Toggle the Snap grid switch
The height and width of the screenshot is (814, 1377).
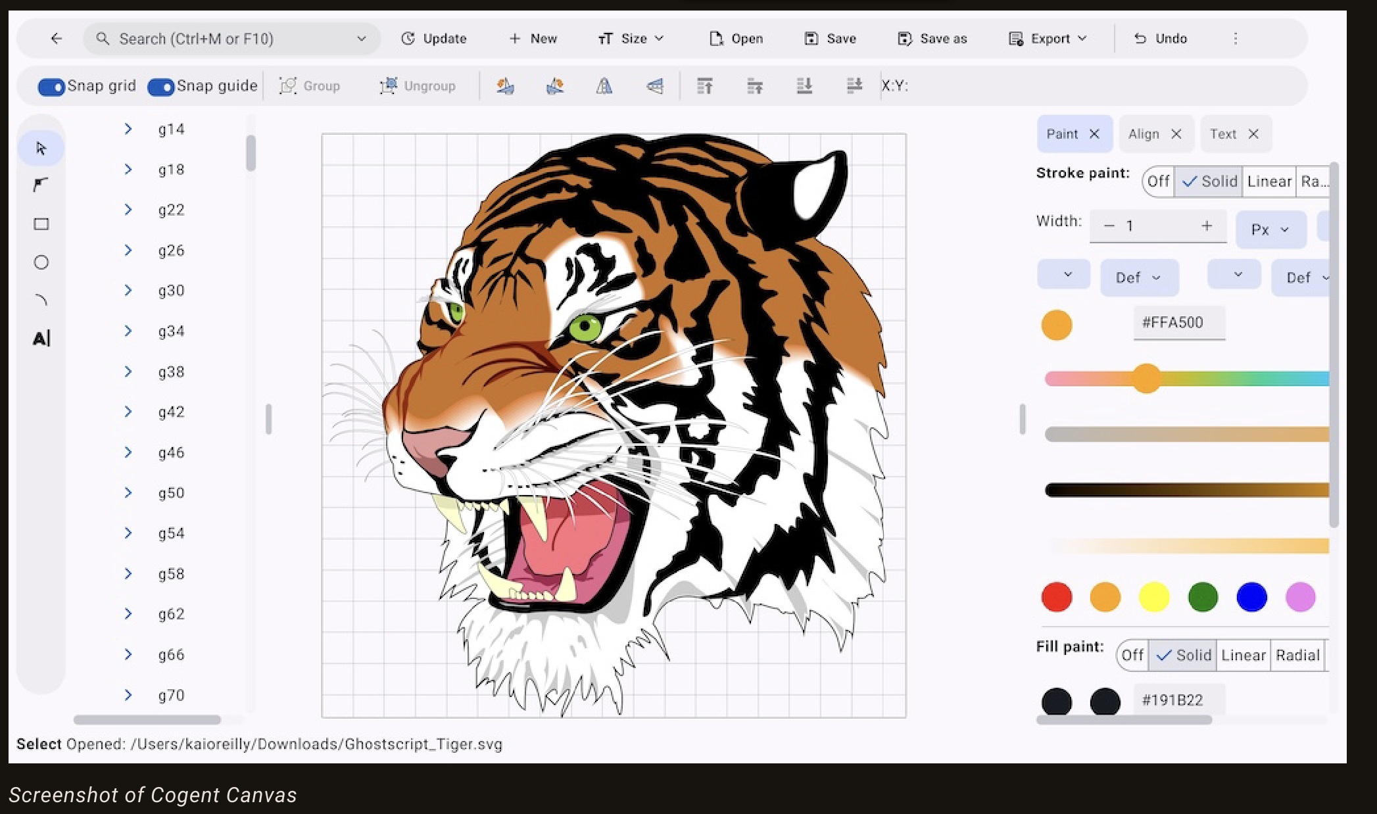point(51,87)
